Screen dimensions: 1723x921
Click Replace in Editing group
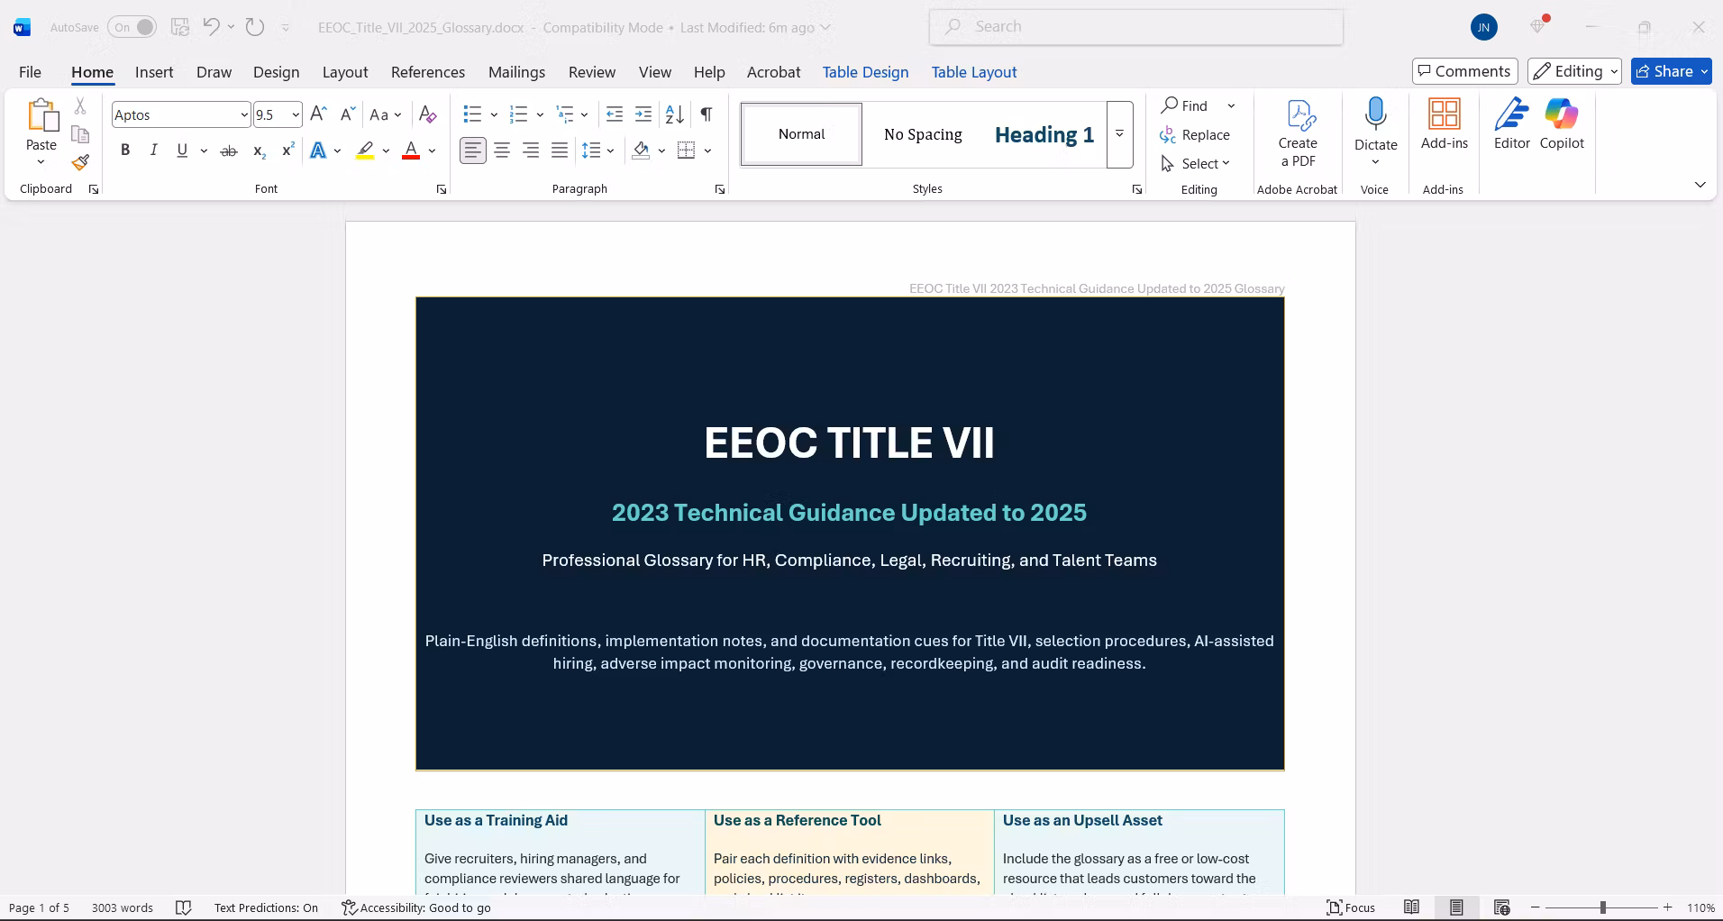click(x=1195, y=134)
